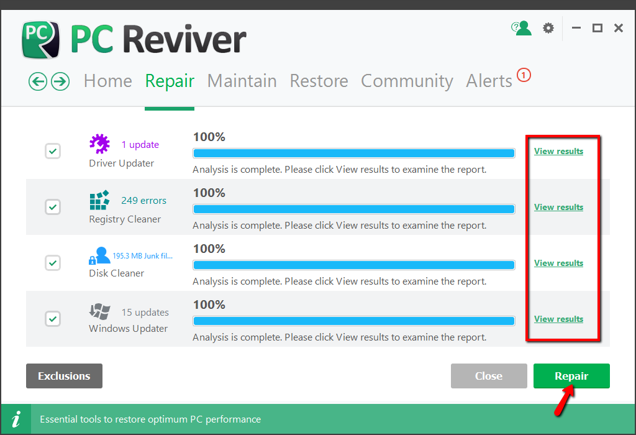Click the Disk Cleaner icon
This screenshot has width=636, height=435.
point(99,255)
